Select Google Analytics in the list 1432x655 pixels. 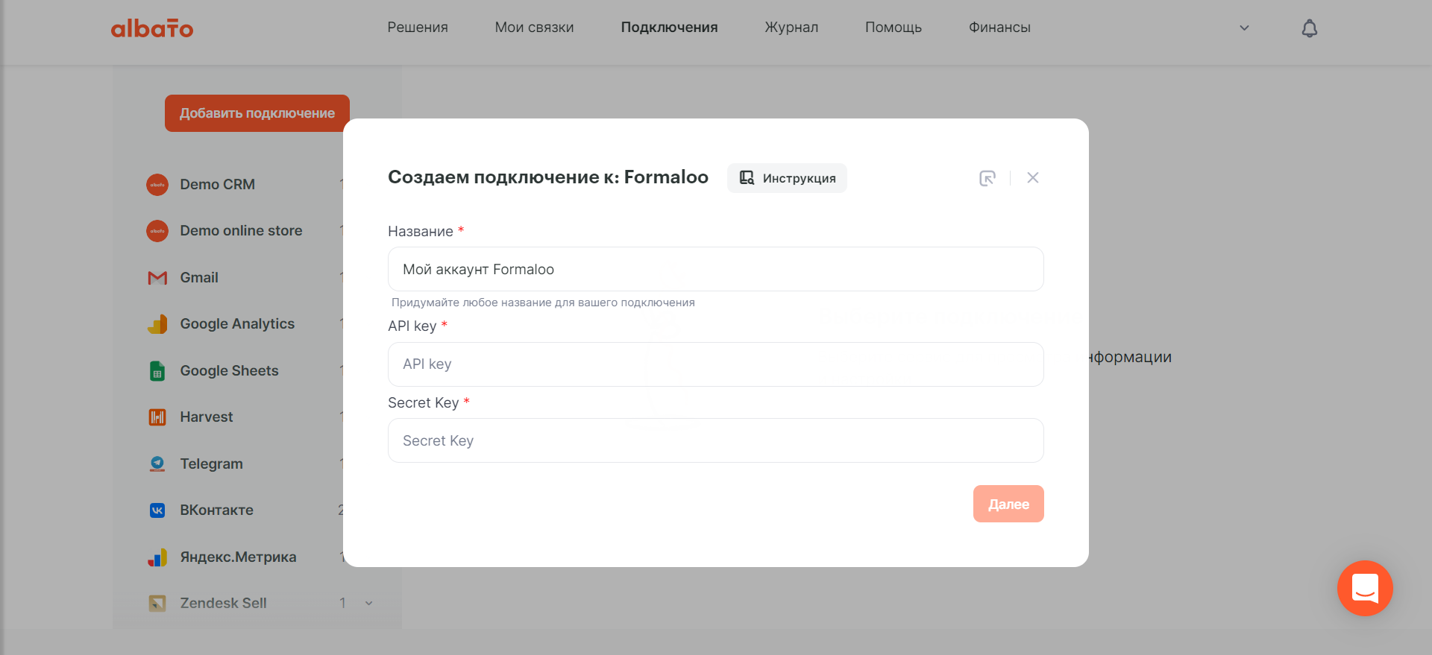point(237,324)
